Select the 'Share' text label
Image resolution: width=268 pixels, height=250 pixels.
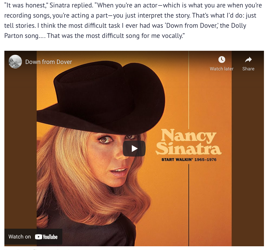click(248, 69)
